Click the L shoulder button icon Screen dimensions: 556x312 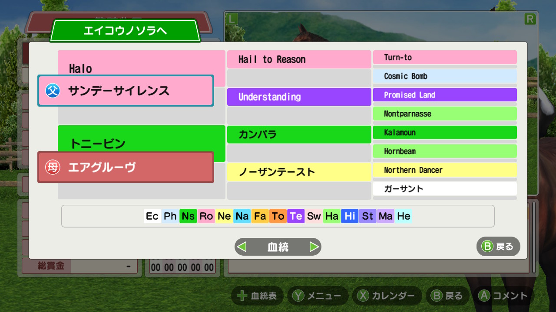pyautogui.click(x=233, y=19)
